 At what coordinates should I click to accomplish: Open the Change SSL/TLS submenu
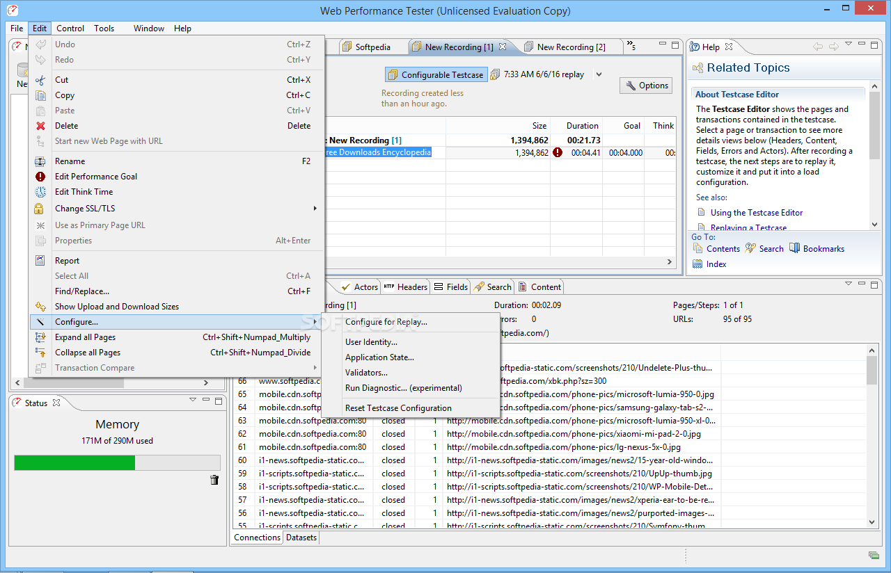pos(177,208)
